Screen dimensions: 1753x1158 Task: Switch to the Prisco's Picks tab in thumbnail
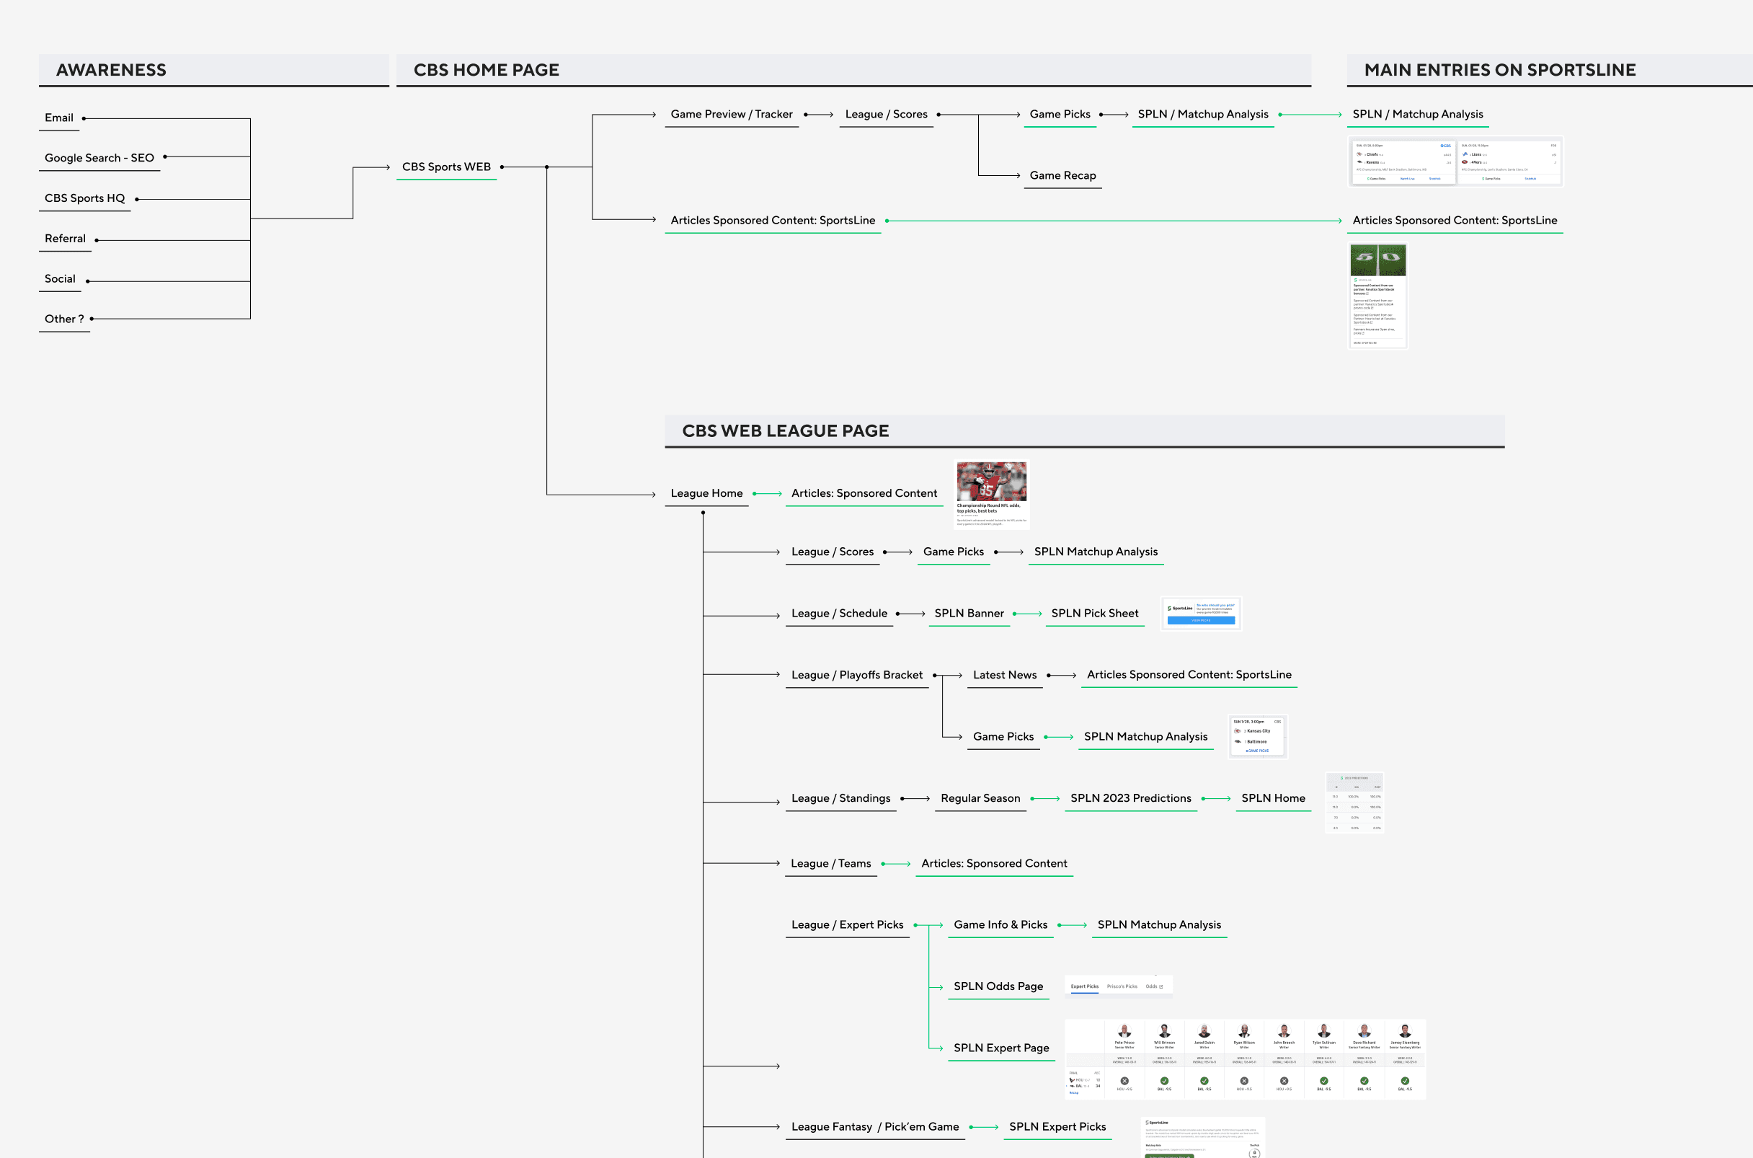[1122, 986]
